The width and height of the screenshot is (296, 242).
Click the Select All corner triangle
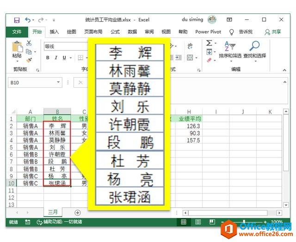pyautogui.click(x=13, y=111)
